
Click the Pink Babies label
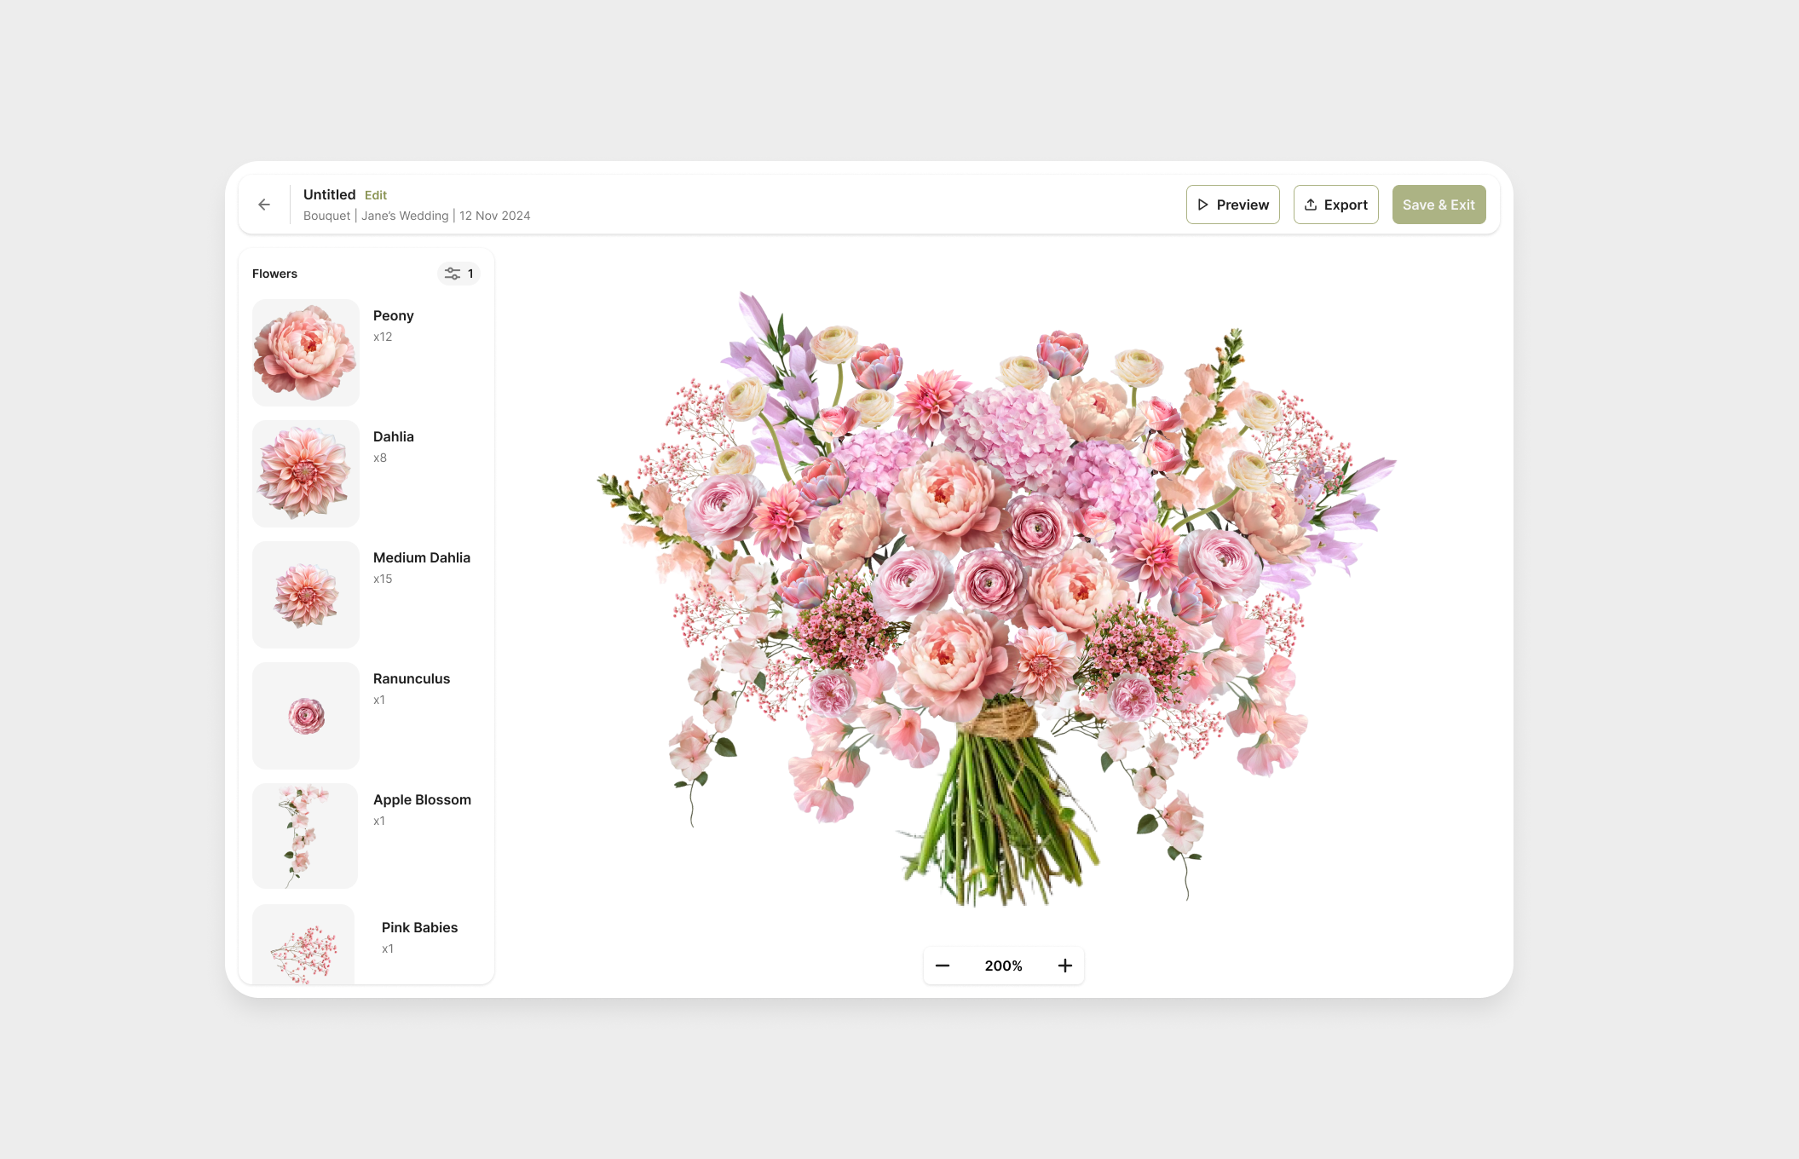(x=419, y=927)
